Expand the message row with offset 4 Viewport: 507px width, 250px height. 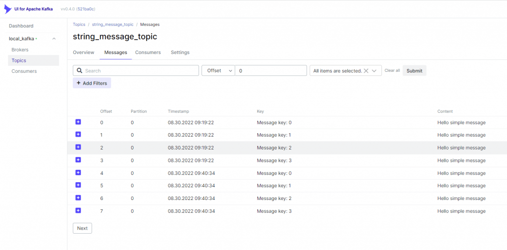click(x=78, y=172)
